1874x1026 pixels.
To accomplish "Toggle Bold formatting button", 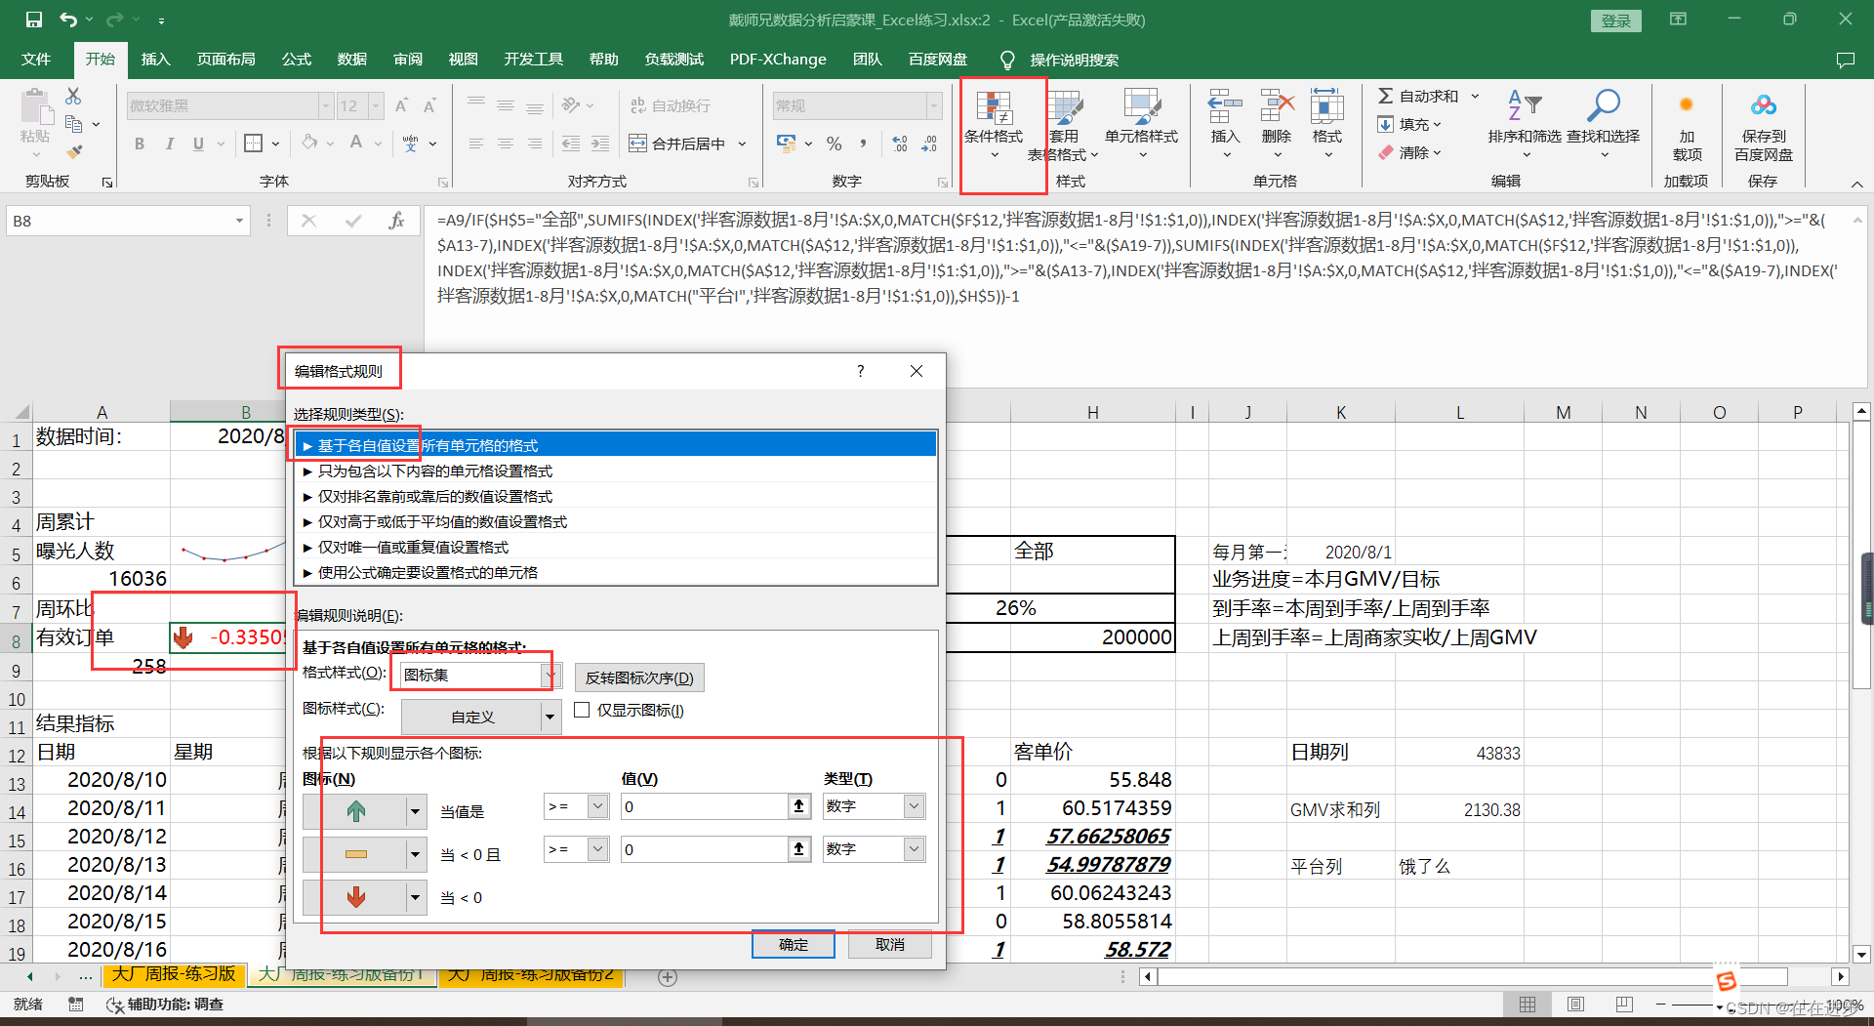I will [140, 144].
